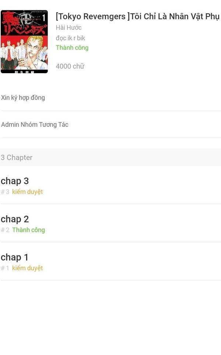
Task: Click the green Thành công story status
Action: click(x=72, y=48)
